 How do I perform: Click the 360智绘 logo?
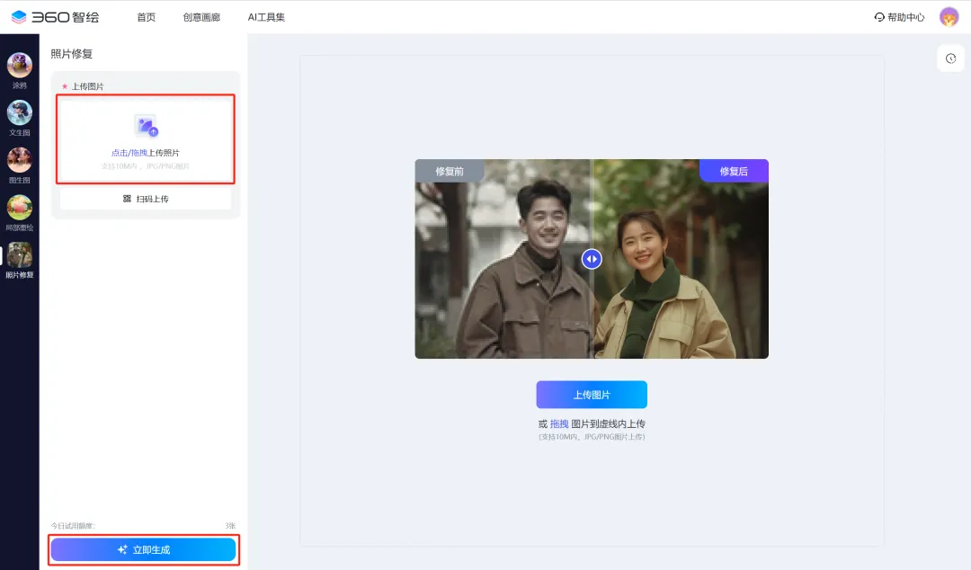[55, 16]
